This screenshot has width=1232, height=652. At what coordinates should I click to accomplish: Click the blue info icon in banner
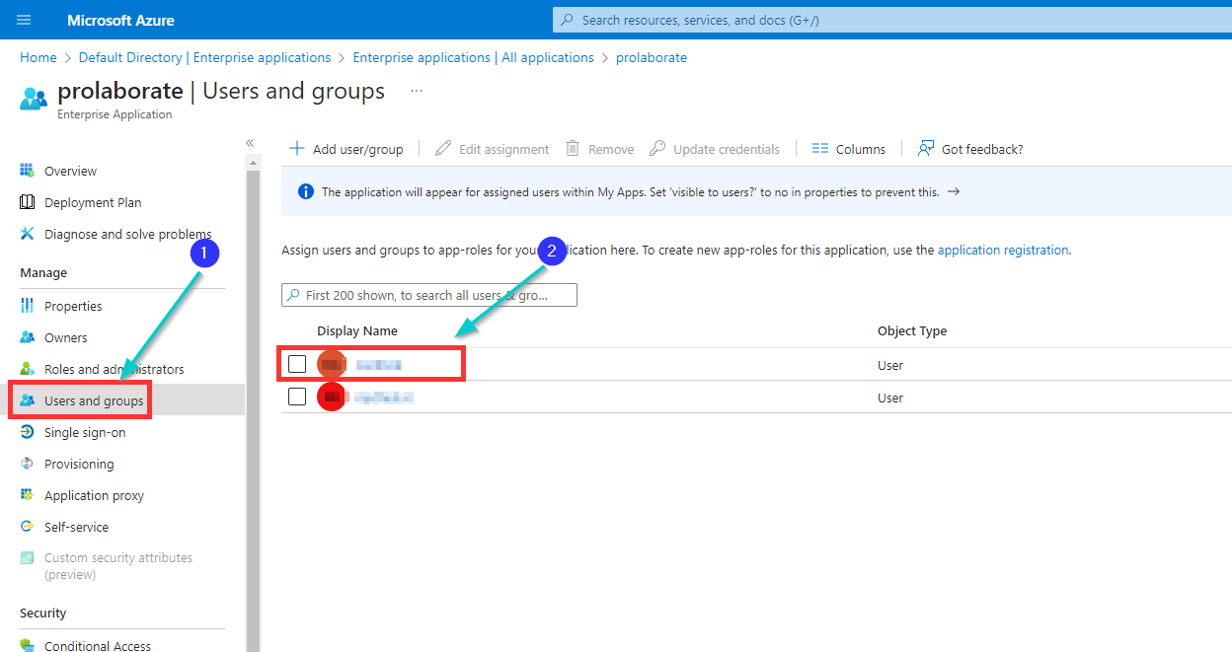click(x=306, y=191)
